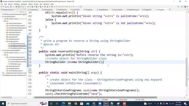This screenshot has height=106, width=189.
Task: Click the Forward navigation arrow in toolbar
Action: point(76,7)
